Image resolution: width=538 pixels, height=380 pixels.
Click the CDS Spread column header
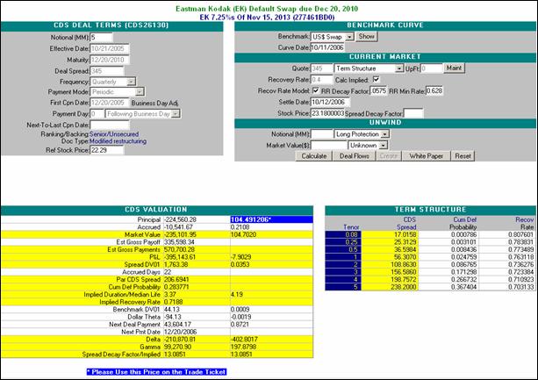click(406, 223)
